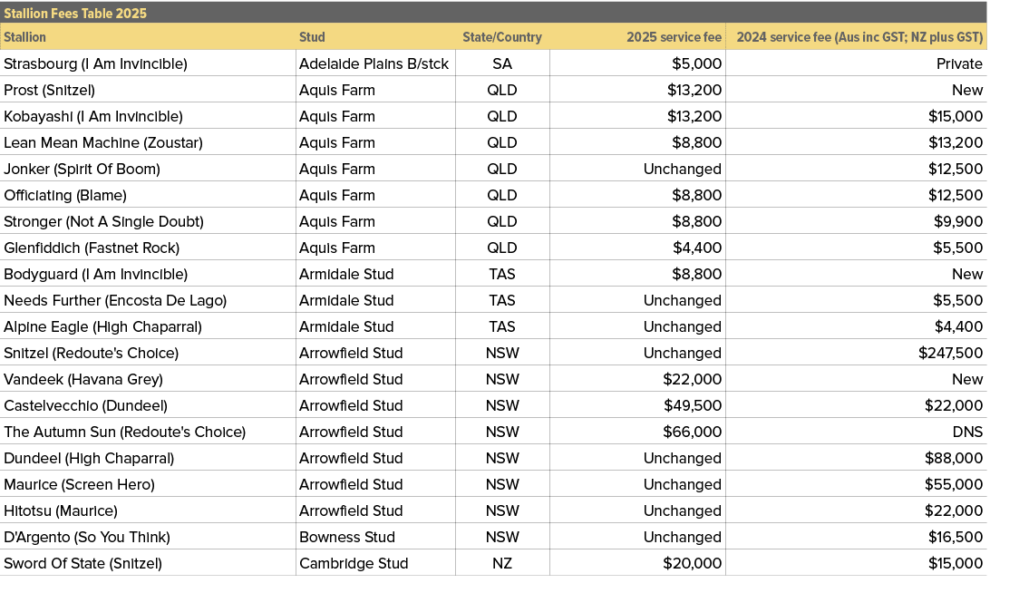Click the $66,000 fee for The Autumn Sun
This screenshot has width=1019, height=593.
[x=689, y=432]
